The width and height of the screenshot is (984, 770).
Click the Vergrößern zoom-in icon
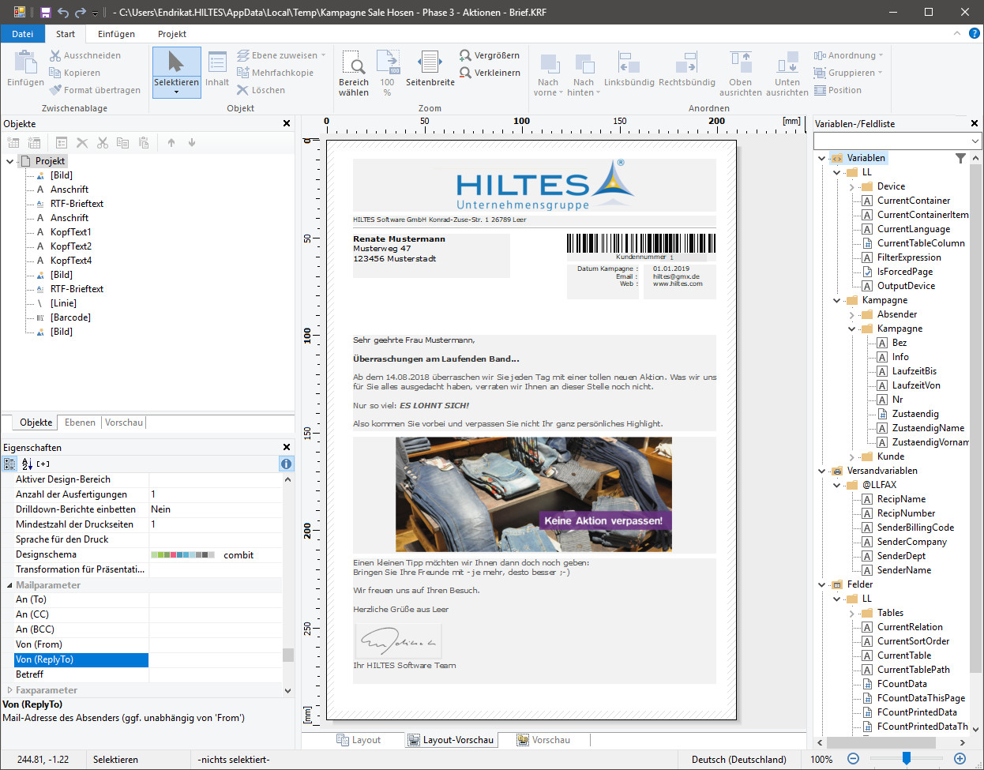click(465, 55)
